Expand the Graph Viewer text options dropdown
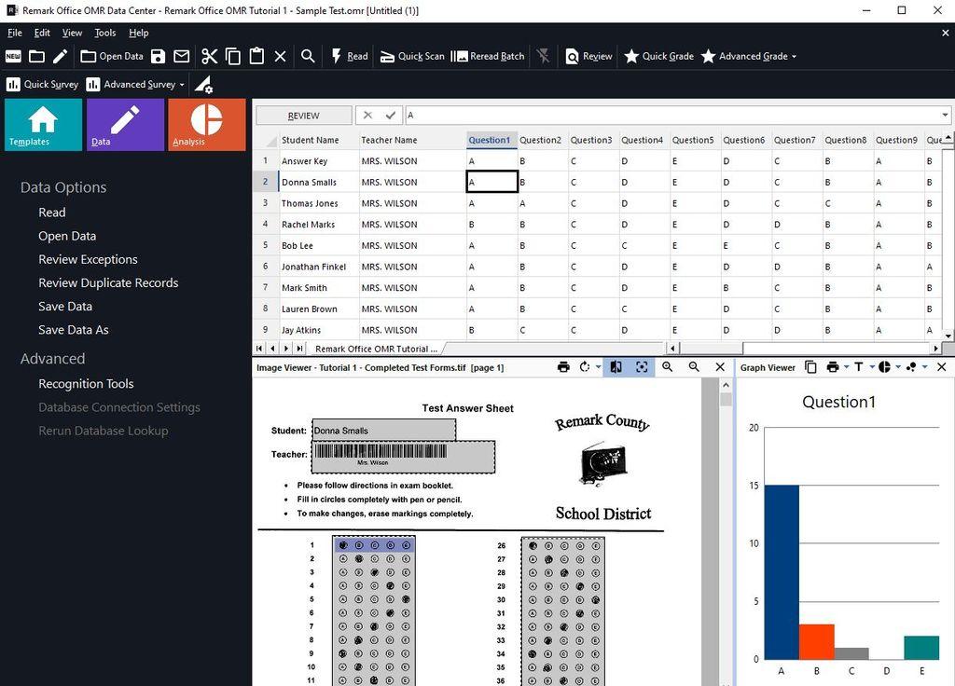 (872, 367)
